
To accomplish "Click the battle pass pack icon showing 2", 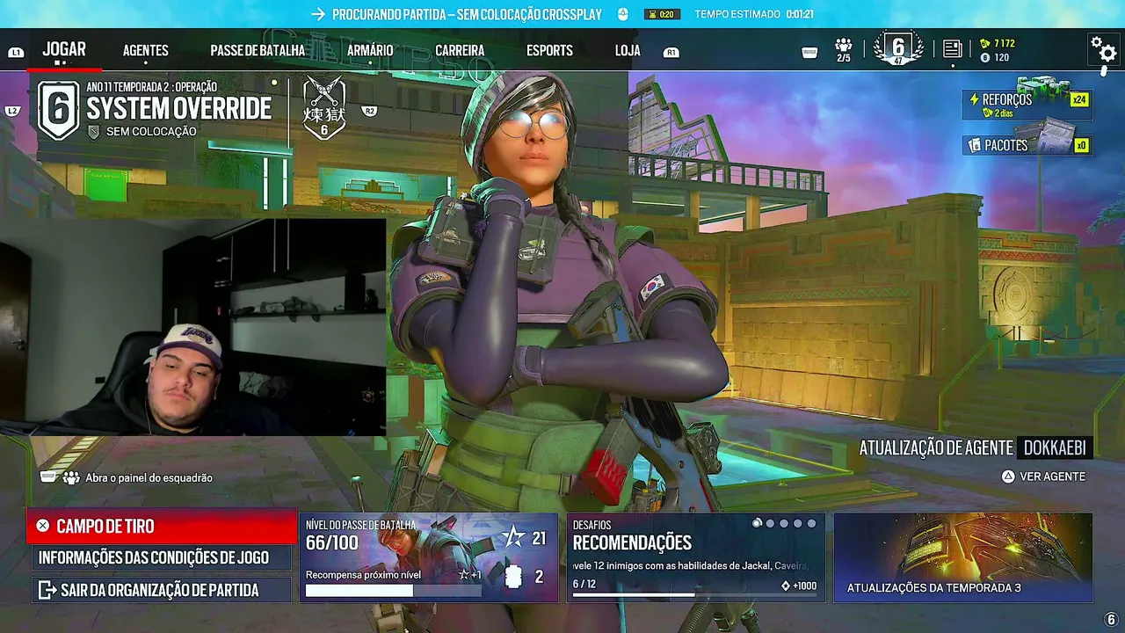I will [x=514, y=577].
